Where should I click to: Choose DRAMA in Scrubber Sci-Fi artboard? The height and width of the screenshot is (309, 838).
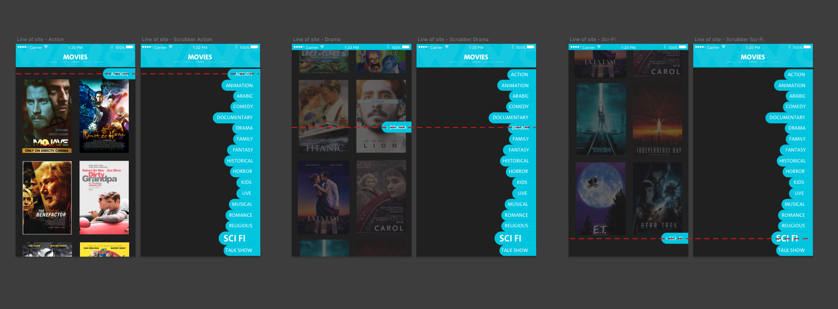click(x=798, y=128)
